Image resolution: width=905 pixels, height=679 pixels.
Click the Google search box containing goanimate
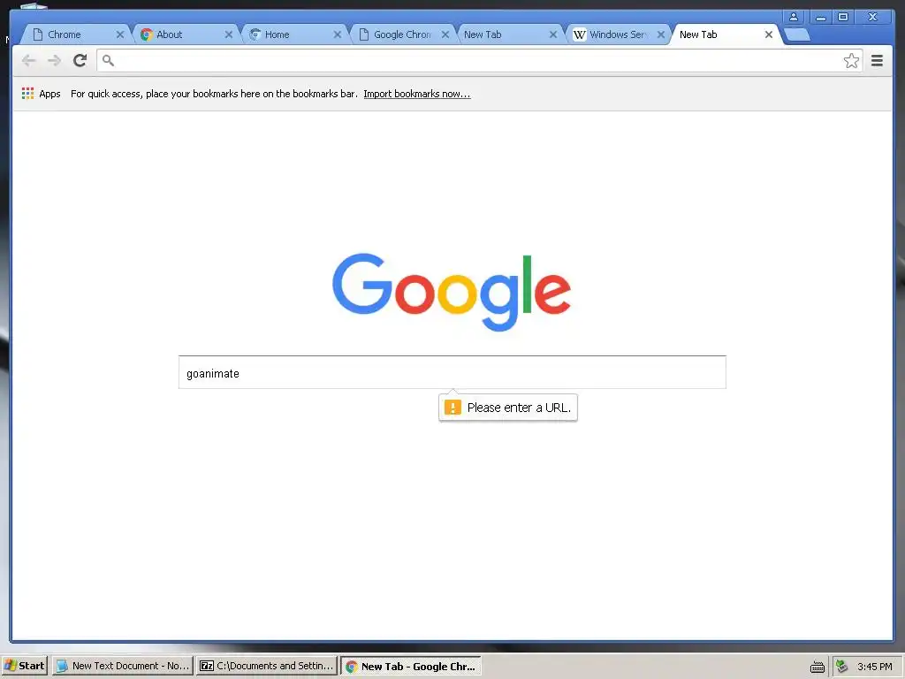tap(452, 372)
